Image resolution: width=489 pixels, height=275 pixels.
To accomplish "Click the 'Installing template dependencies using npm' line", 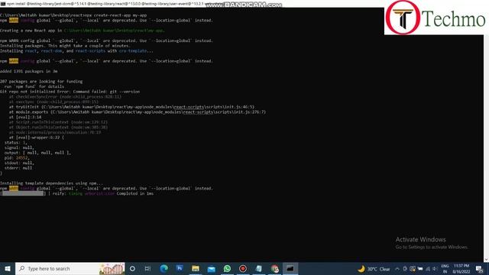I will 51,183.
